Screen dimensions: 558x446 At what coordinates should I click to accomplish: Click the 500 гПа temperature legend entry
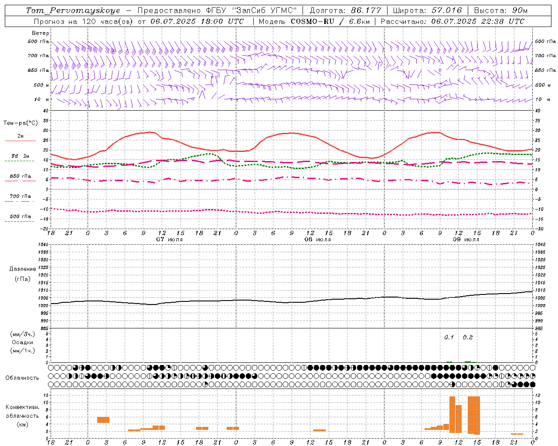20,218
